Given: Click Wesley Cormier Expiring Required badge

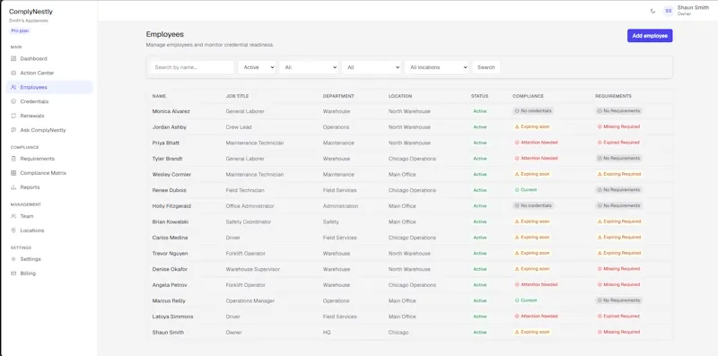Looking at the screenshot, I should [x=619, y=174].
